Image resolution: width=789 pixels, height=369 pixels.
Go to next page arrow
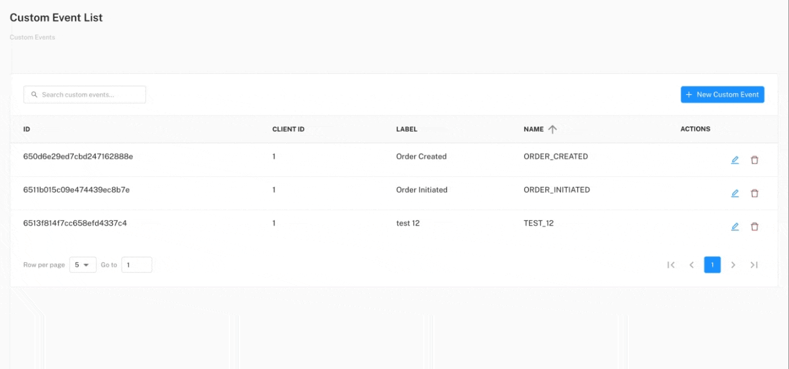coord(733,265)
